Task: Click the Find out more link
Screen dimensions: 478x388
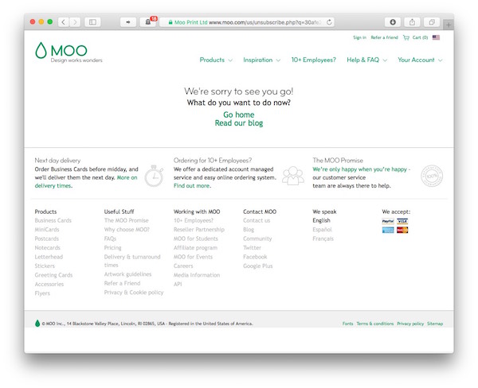Action: [x=192, y=185]
